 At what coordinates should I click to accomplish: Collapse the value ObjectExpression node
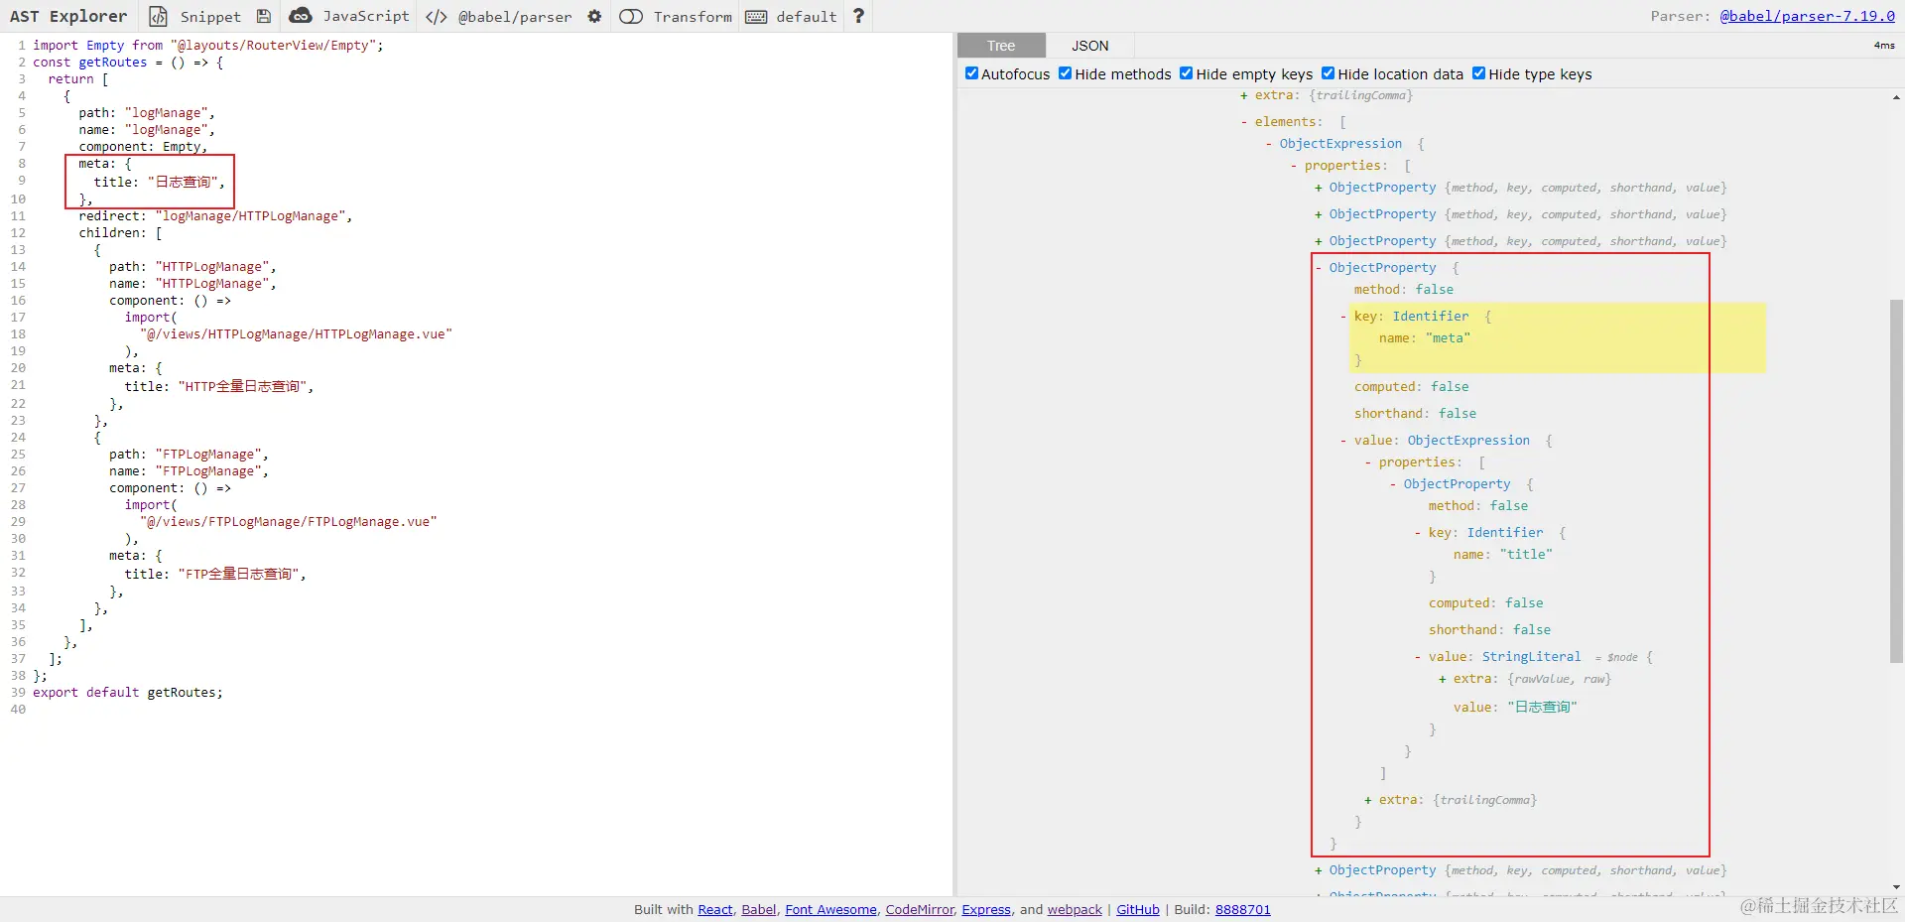(1343, 441)
